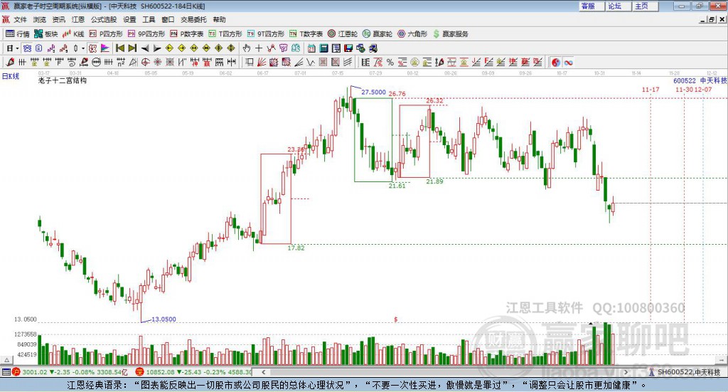
Task: Open 赢家服务 services
Action: pyautogui.click(x=450, y=34)
